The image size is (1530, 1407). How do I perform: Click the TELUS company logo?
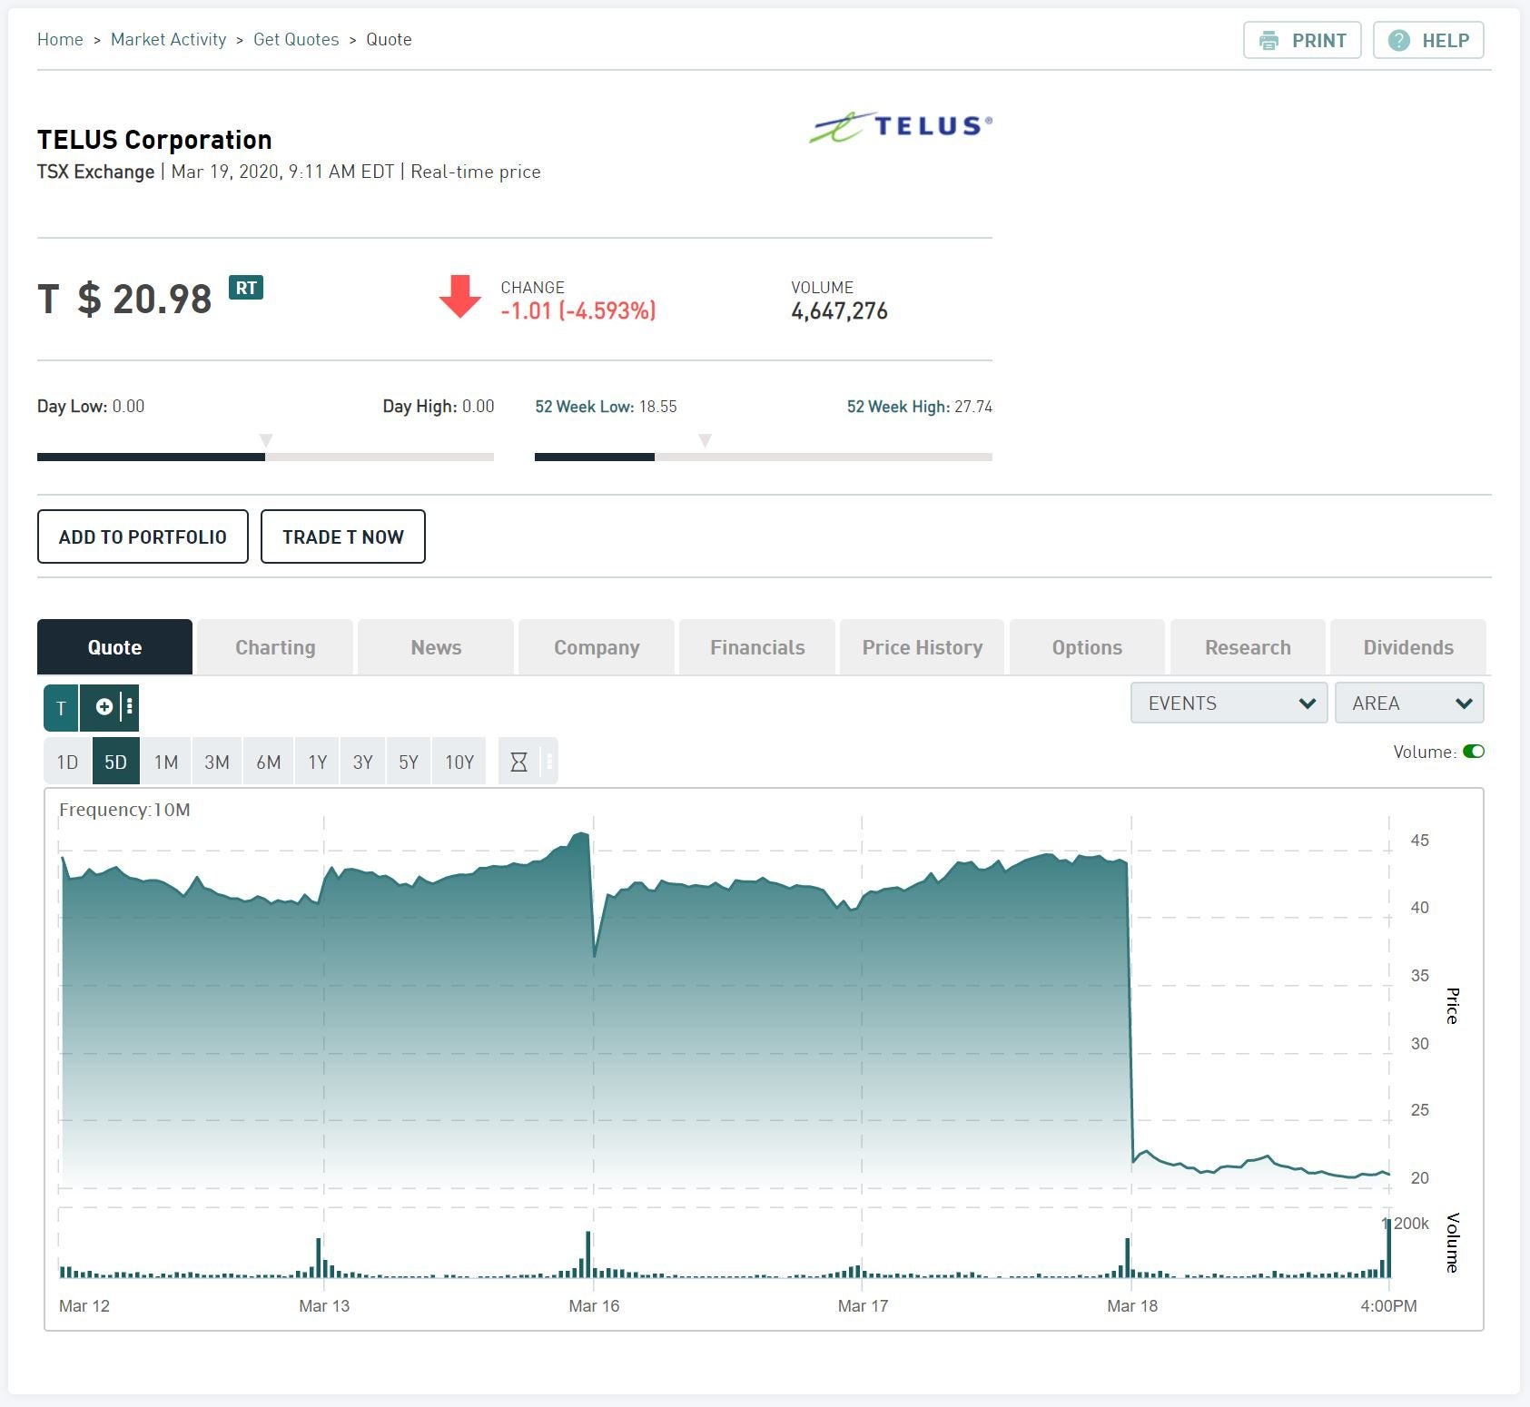click(899, 126)
